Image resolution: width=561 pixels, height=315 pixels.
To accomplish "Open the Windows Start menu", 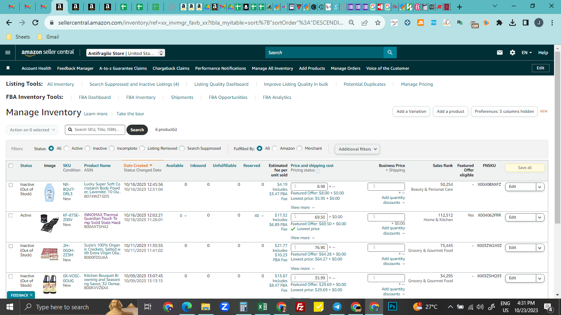I will pyautogui.click(x=10, y=307).
